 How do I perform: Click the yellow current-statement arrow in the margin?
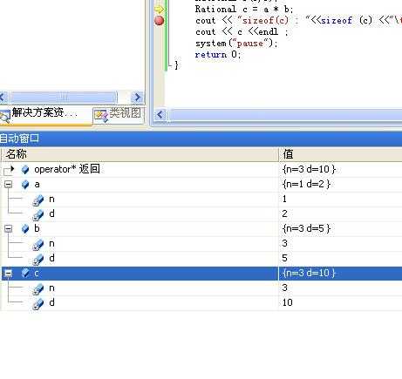[159, 9]
